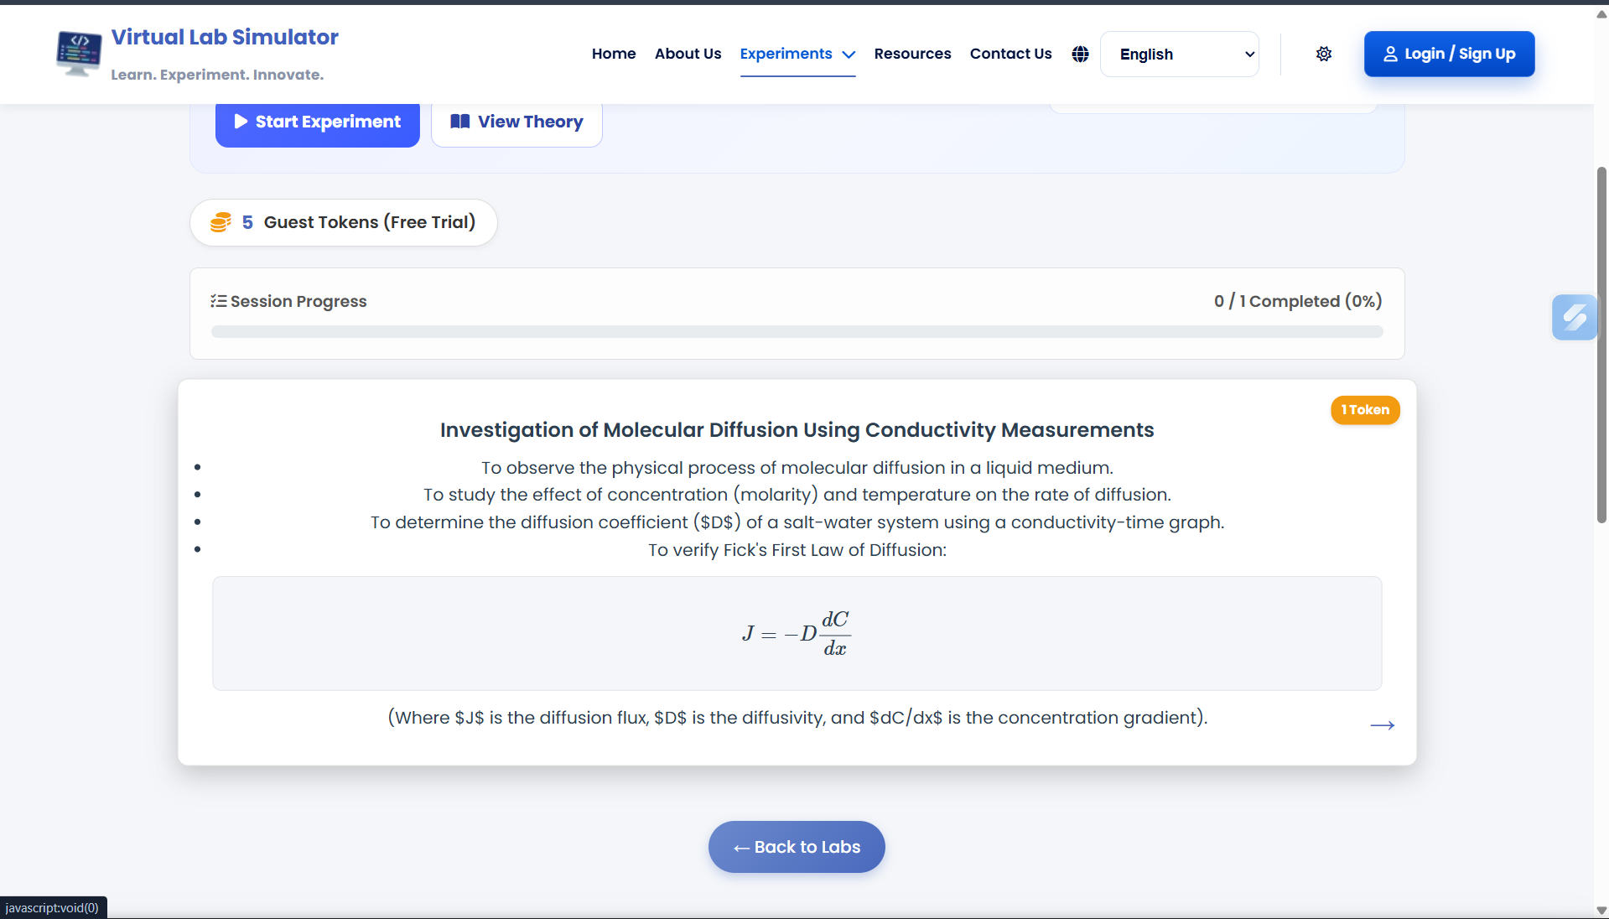Click the Start Experiment button
1609x919 pixels.
point(317,122)
